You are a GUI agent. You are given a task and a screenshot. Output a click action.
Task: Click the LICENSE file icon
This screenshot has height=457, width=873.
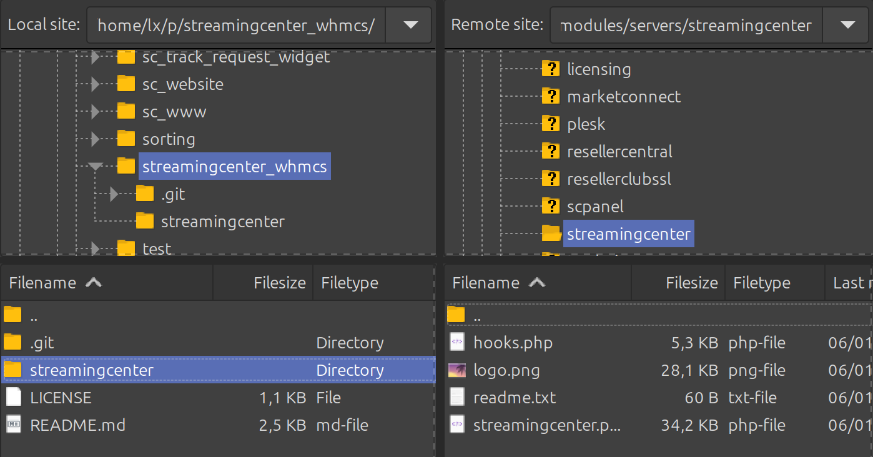coord(13,398)
